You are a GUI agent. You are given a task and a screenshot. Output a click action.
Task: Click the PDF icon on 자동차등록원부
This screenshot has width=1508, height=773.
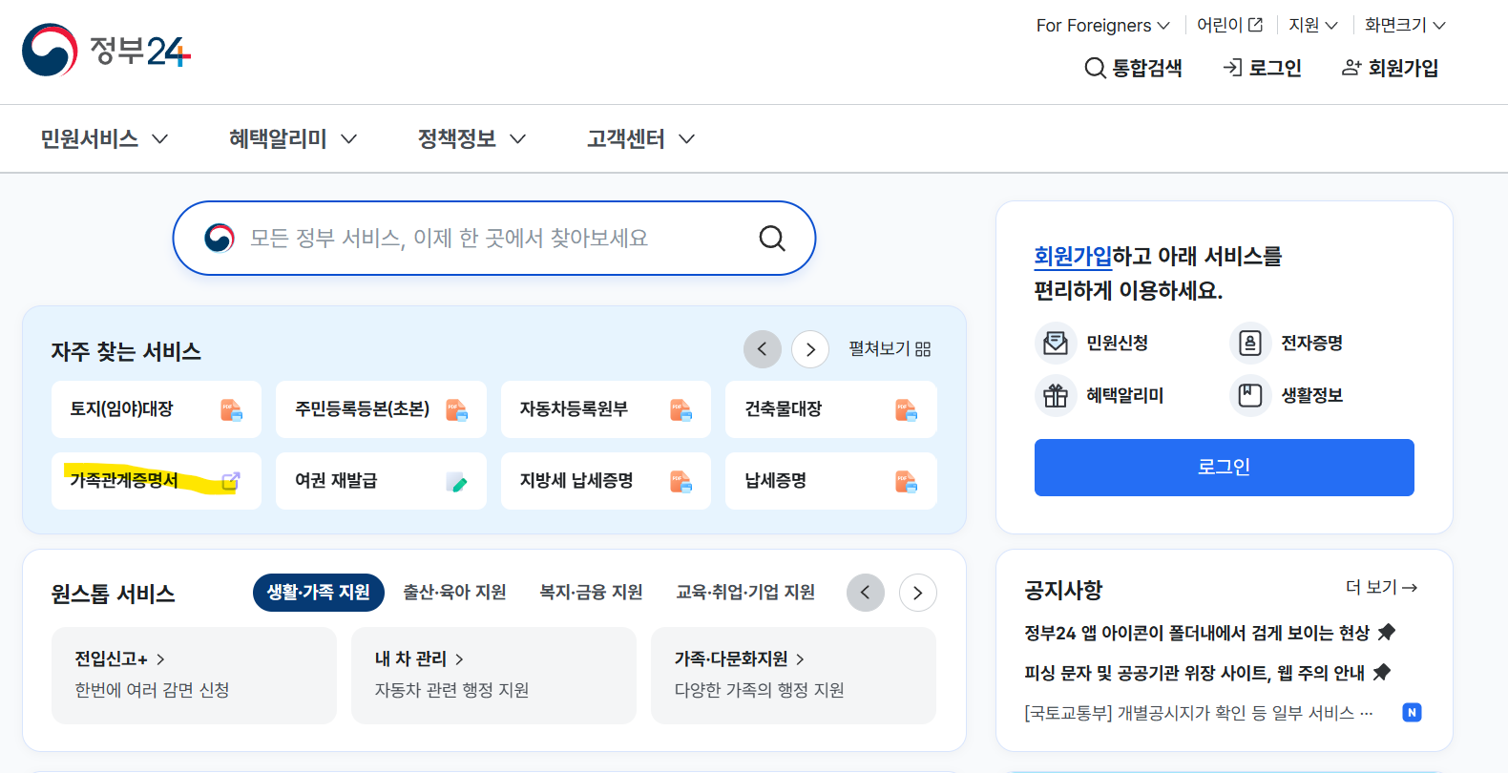pyautogui.click(x=681, y=410)
